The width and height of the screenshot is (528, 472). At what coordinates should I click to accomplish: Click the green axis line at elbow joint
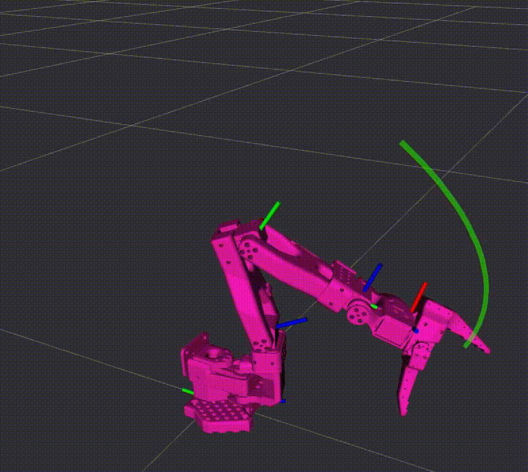[269, 214]
